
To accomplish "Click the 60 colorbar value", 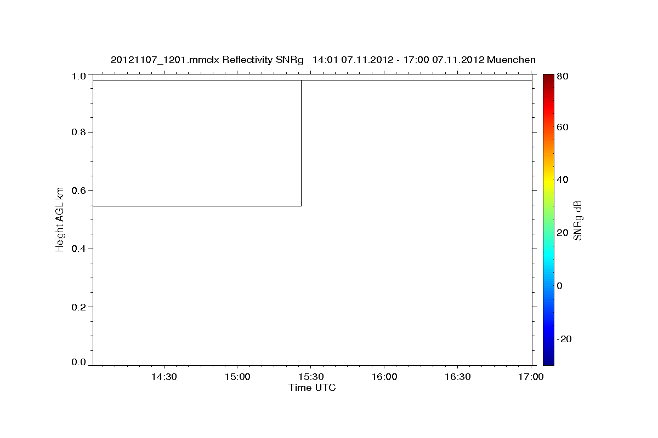I will click(563, 128).
